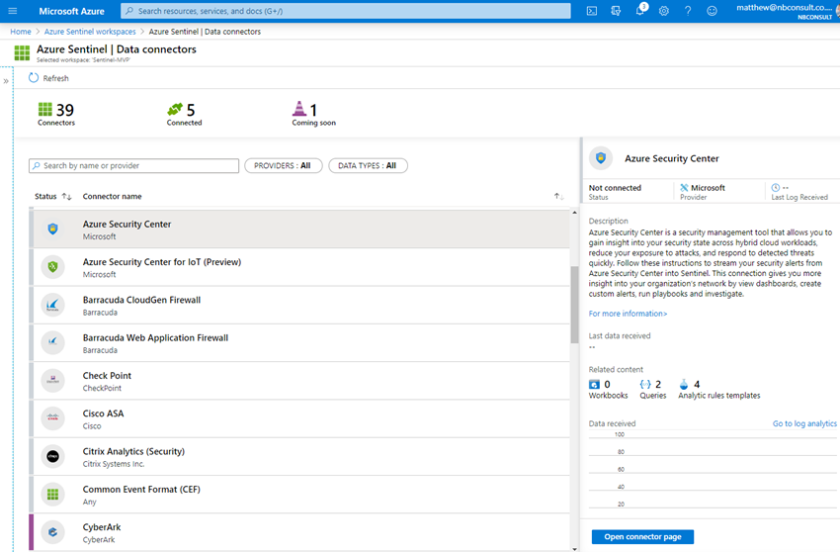
Task: Click the Azure Security Center details panel title
Action: pos(672,158)
